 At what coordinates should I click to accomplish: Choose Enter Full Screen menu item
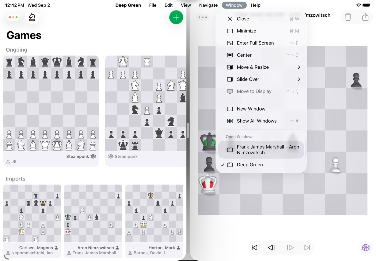pos(261,43)
